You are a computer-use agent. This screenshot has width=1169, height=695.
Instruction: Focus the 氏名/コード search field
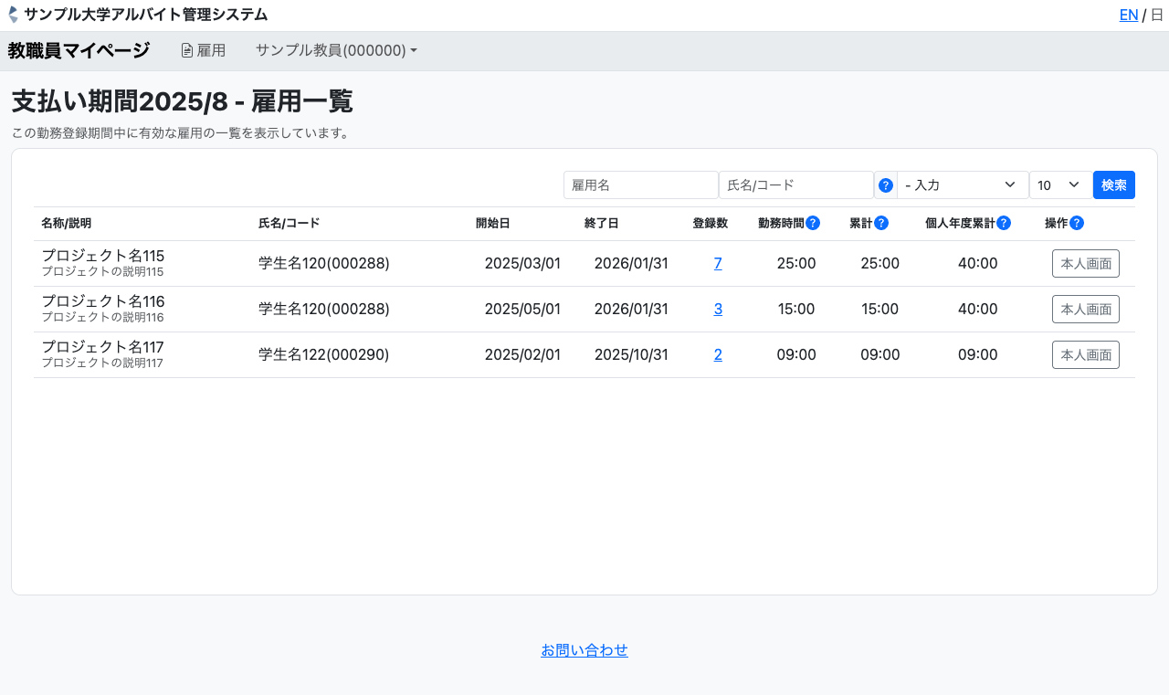[x=796, y=185]
